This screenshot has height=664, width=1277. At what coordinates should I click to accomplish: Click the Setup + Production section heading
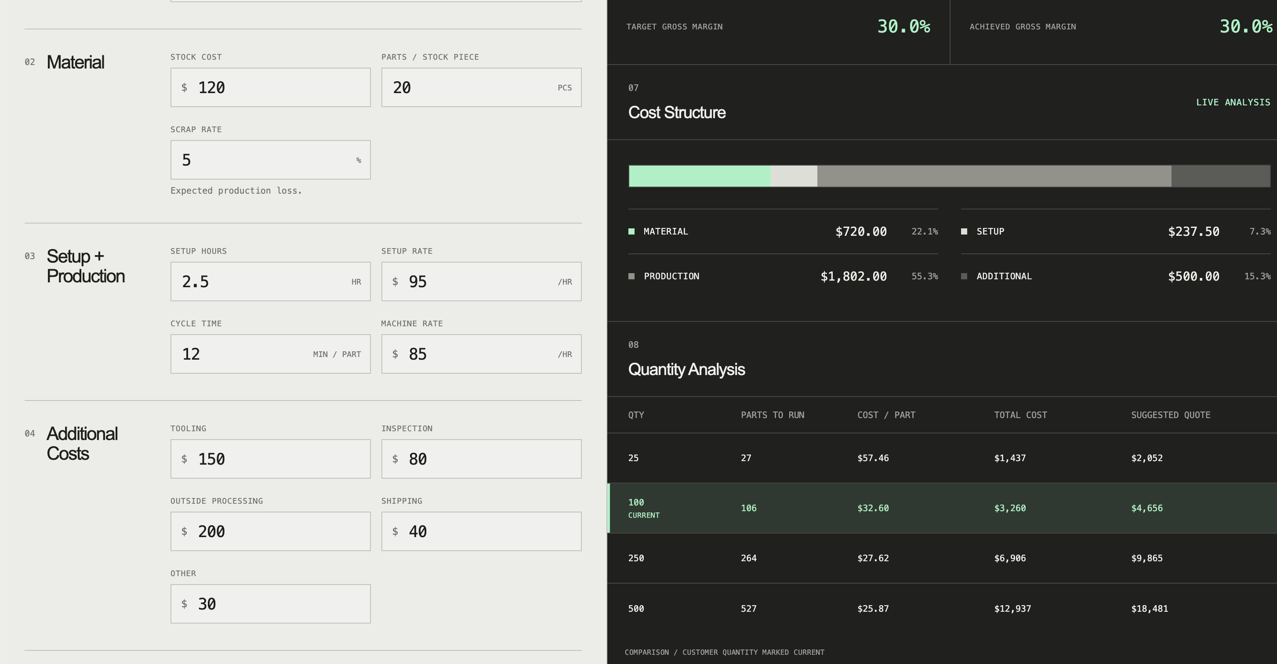pos(85,266)
